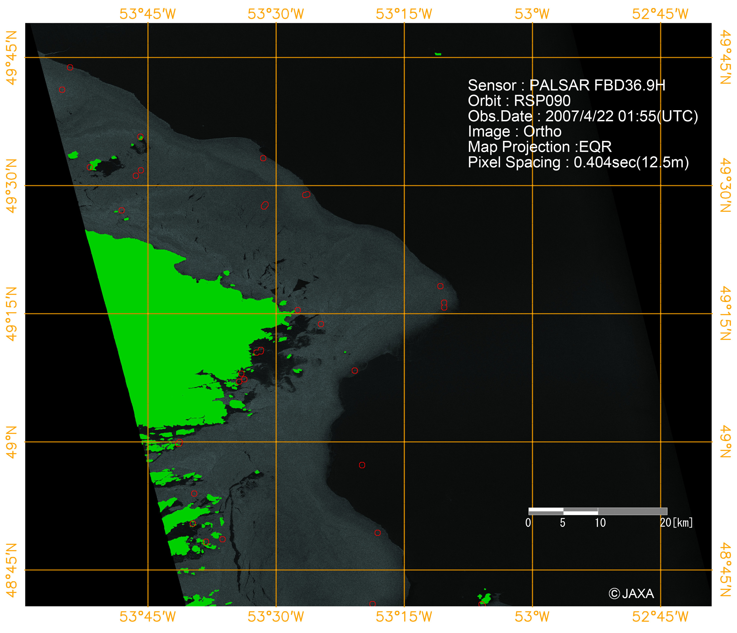Click the distance scale bar graphic

pyautogui.click(x=597, y=511)
